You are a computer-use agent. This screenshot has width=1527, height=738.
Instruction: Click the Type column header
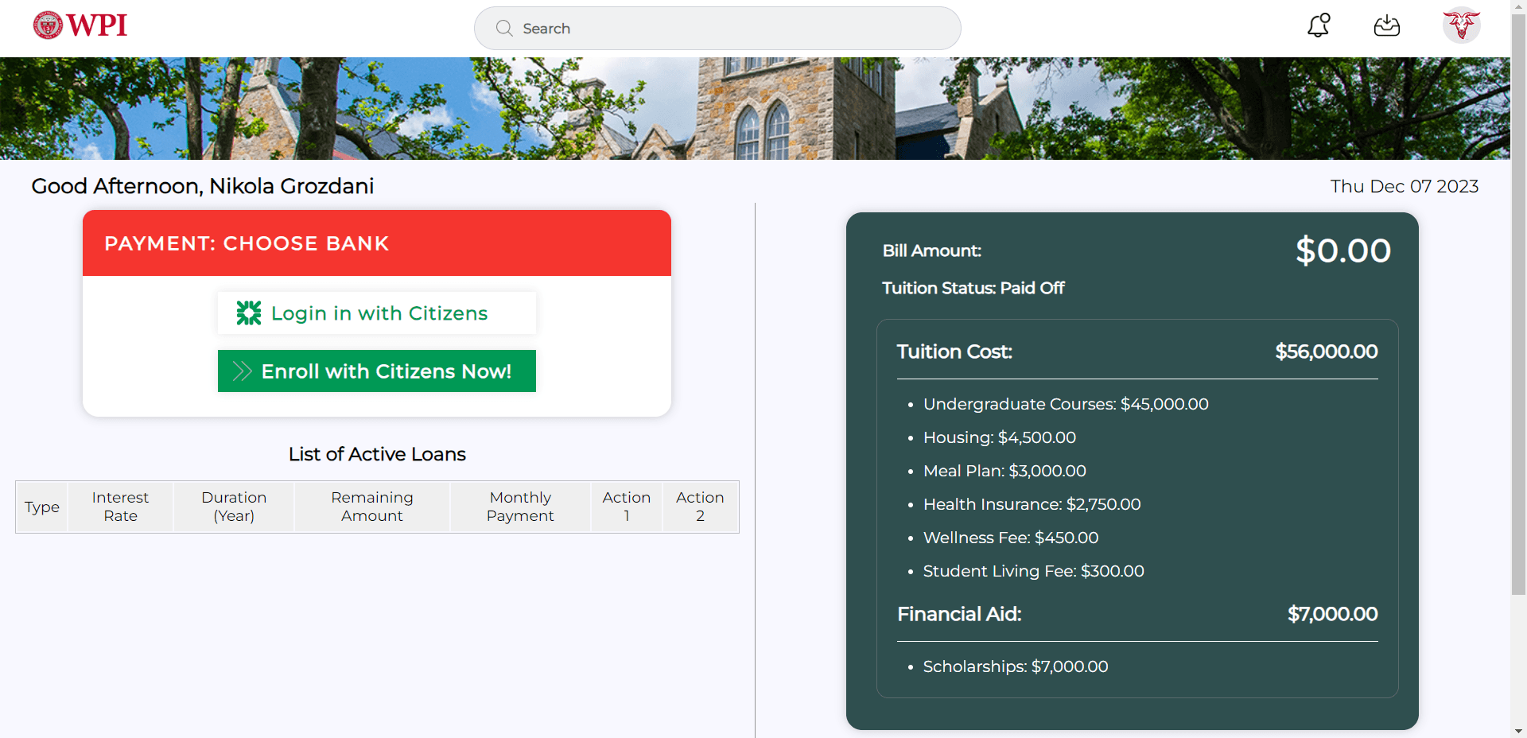tap(42, 507)
